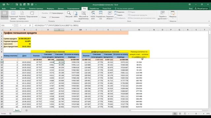Toggle the Formula Bar (Строка формул) checkbox

(x=50, y=13)
